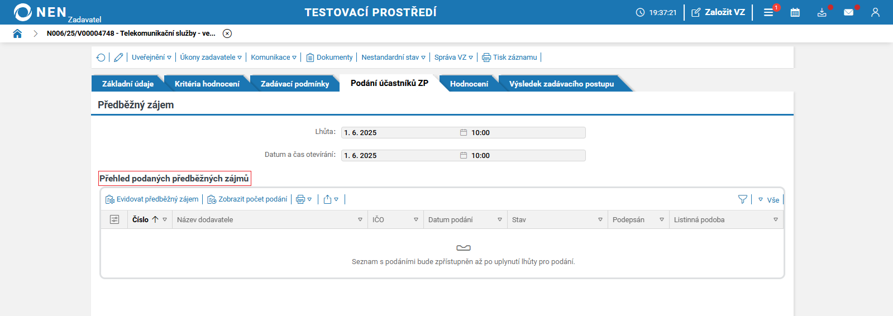Click the clock icon beside 19:37:21
This screenshot has height=316, width=893.
pos(640,12)
